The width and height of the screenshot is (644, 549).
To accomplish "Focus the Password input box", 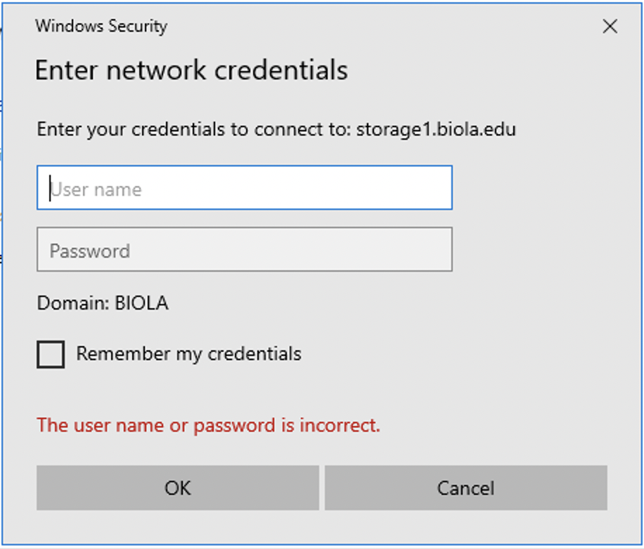I will [245, 249].
